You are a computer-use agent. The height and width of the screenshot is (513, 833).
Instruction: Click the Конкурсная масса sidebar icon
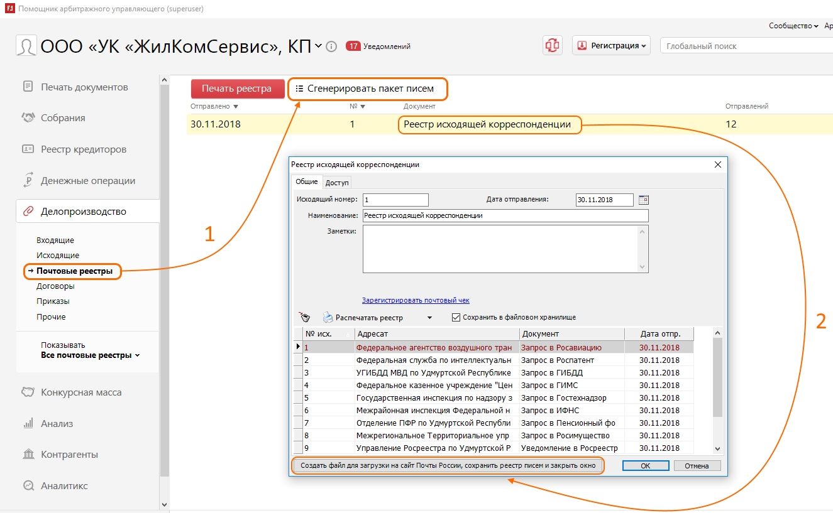28,392
